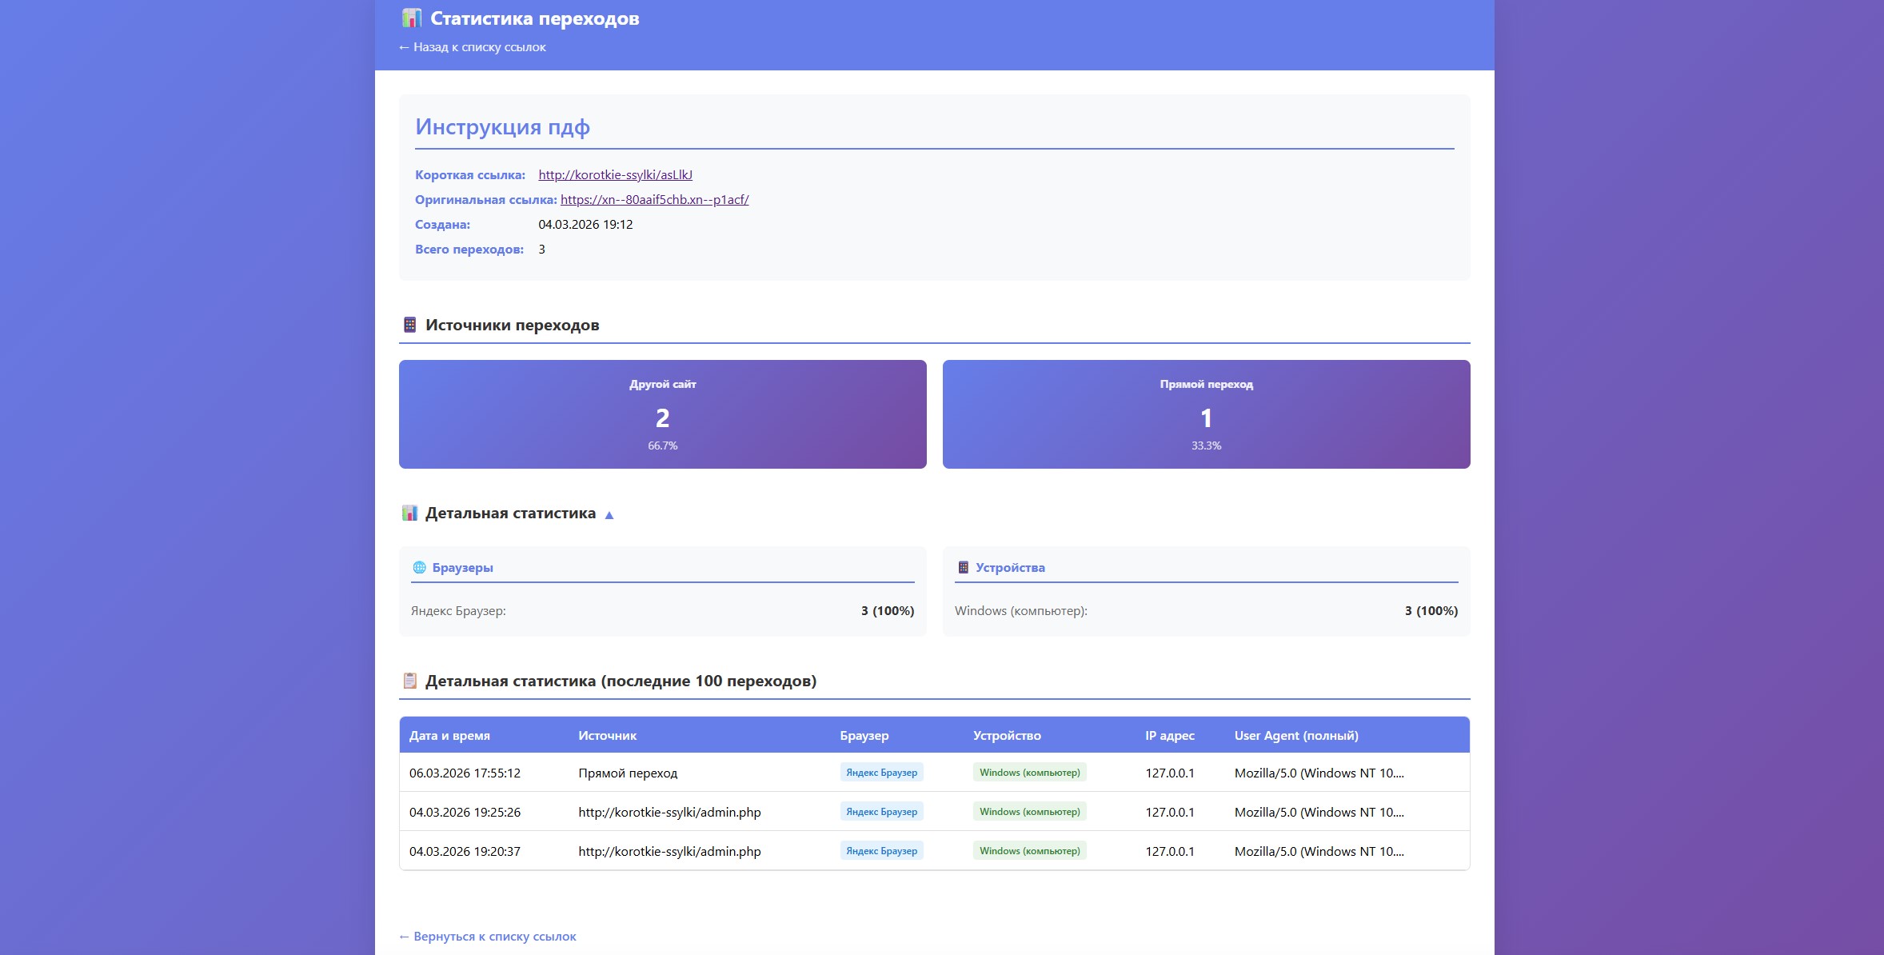Click the device icon next to Устройства
Viewport: 1884px width, 955px height.
click(963, 567)
